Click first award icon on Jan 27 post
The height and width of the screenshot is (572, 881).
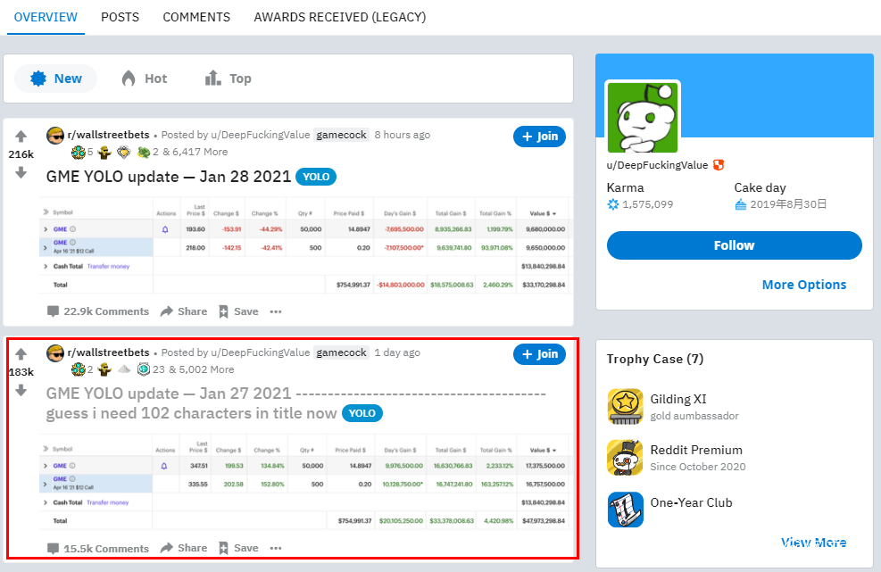(x=78, y=369)
